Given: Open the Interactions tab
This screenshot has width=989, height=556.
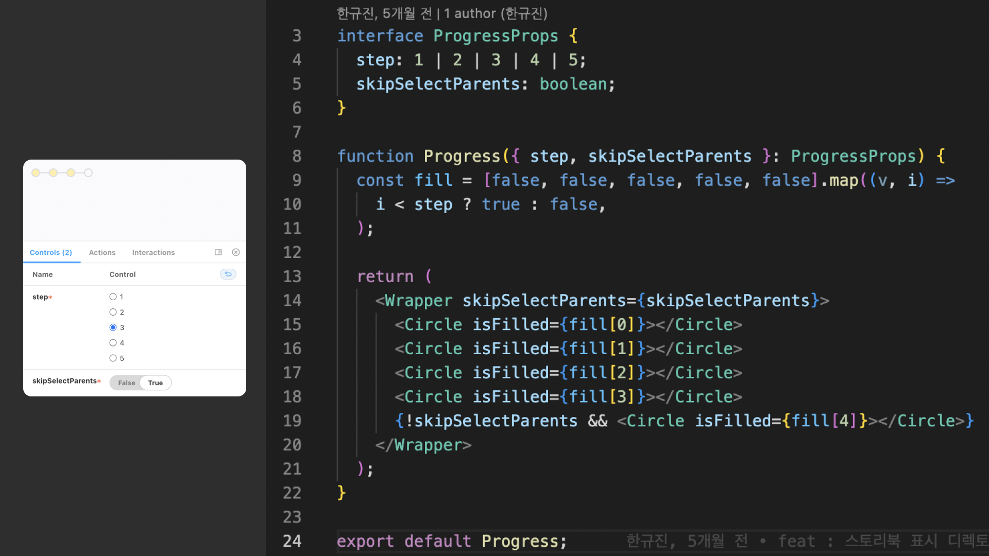Looking at the screenshot, I should pos(153,252).
